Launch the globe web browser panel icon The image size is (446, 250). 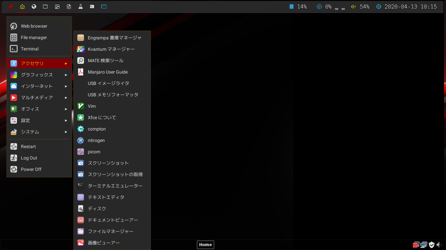(34, 7)
